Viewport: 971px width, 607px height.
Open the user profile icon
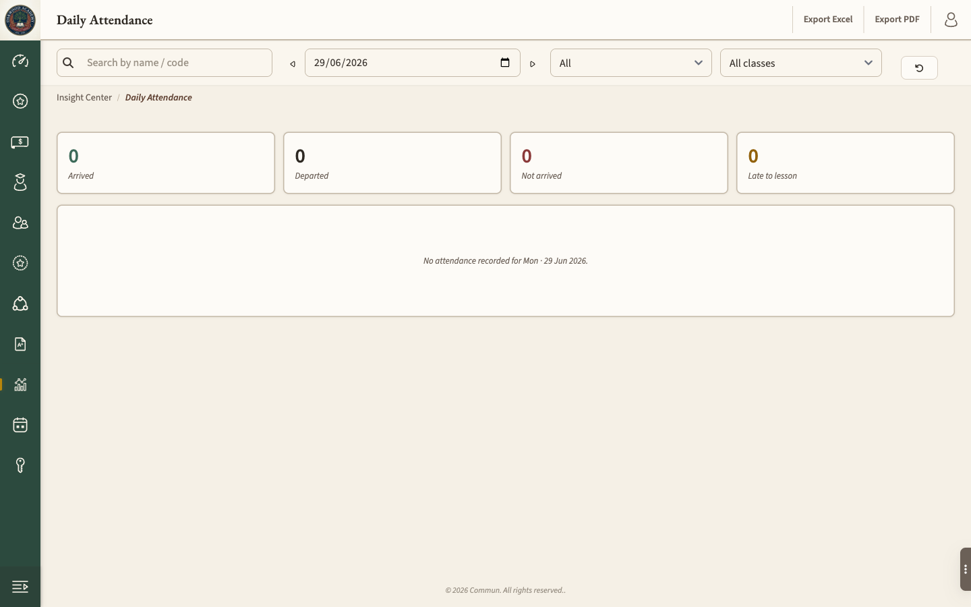(x=951, y=20)
